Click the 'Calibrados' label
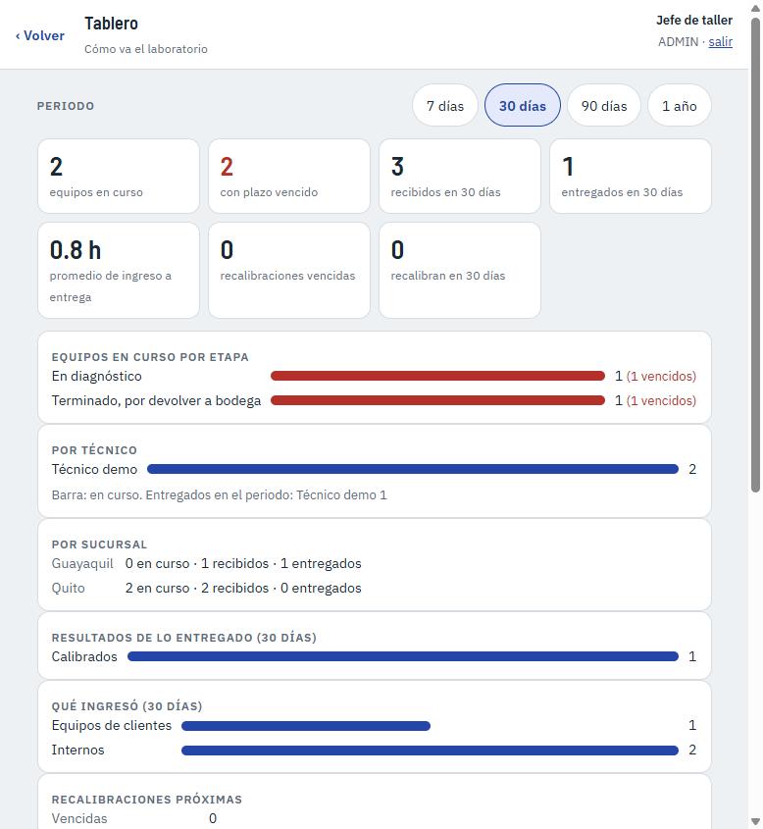The width and height of the screenshot is (763, 829). pos(84,656)
